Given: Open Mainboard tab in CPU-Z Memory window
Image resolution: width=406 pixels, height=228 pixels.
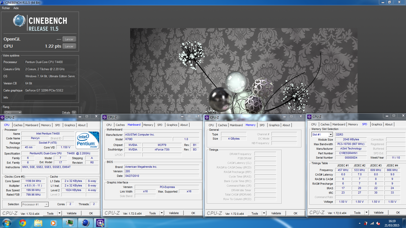Looking at the screenshot, I should pos(236,125).
